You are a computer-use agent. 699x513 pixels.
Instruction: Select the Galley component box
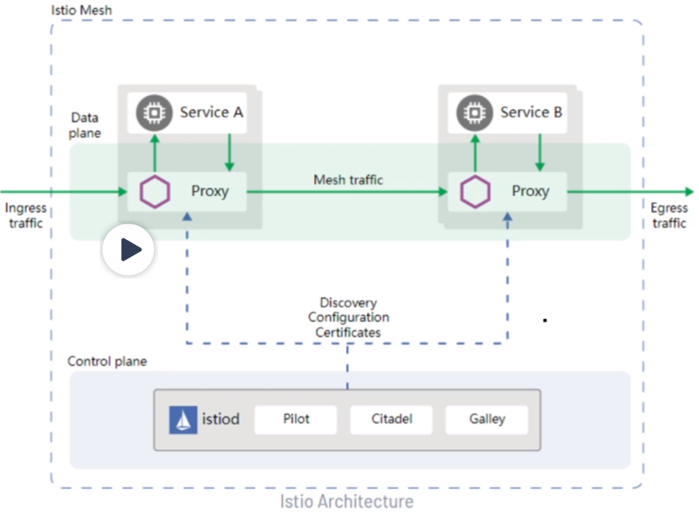click(x=487, y=420)
